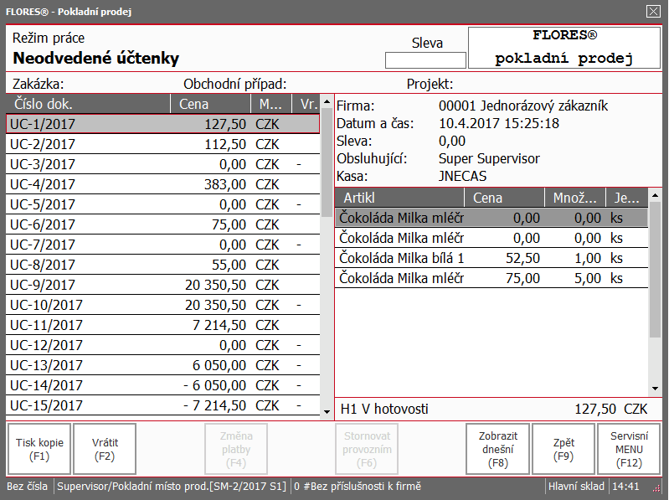Click the scroll-down arrow of the articles list
Viewport: 669px width, 500px height.
click(x=655, y=389)
